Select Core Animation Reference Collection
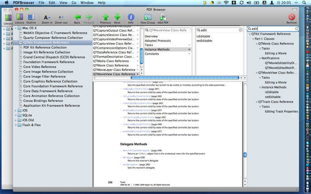 click(x=51, y=96)
